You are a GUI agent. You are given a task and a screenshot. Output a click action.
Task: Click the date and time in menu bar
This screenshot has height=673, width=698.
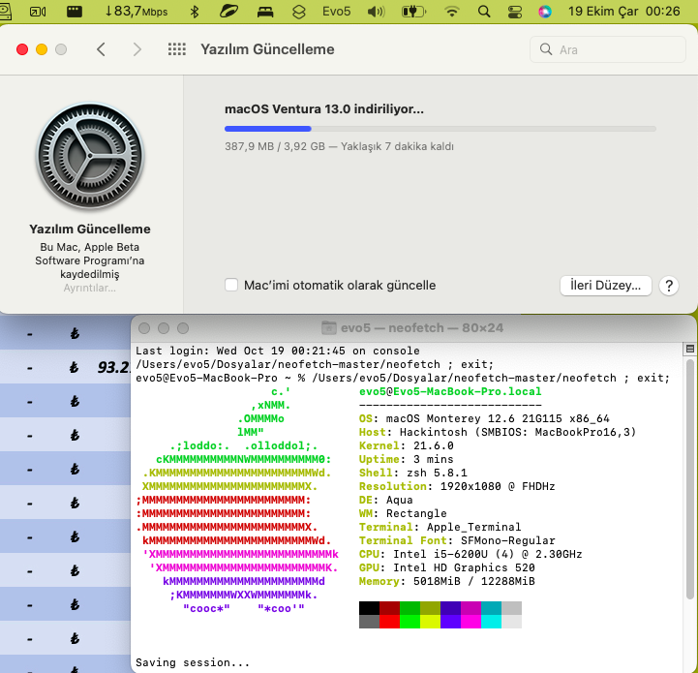click(x=637, y=12)
